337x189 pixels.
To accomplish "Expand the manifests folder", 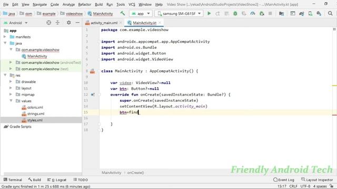I will pos(5,37).
